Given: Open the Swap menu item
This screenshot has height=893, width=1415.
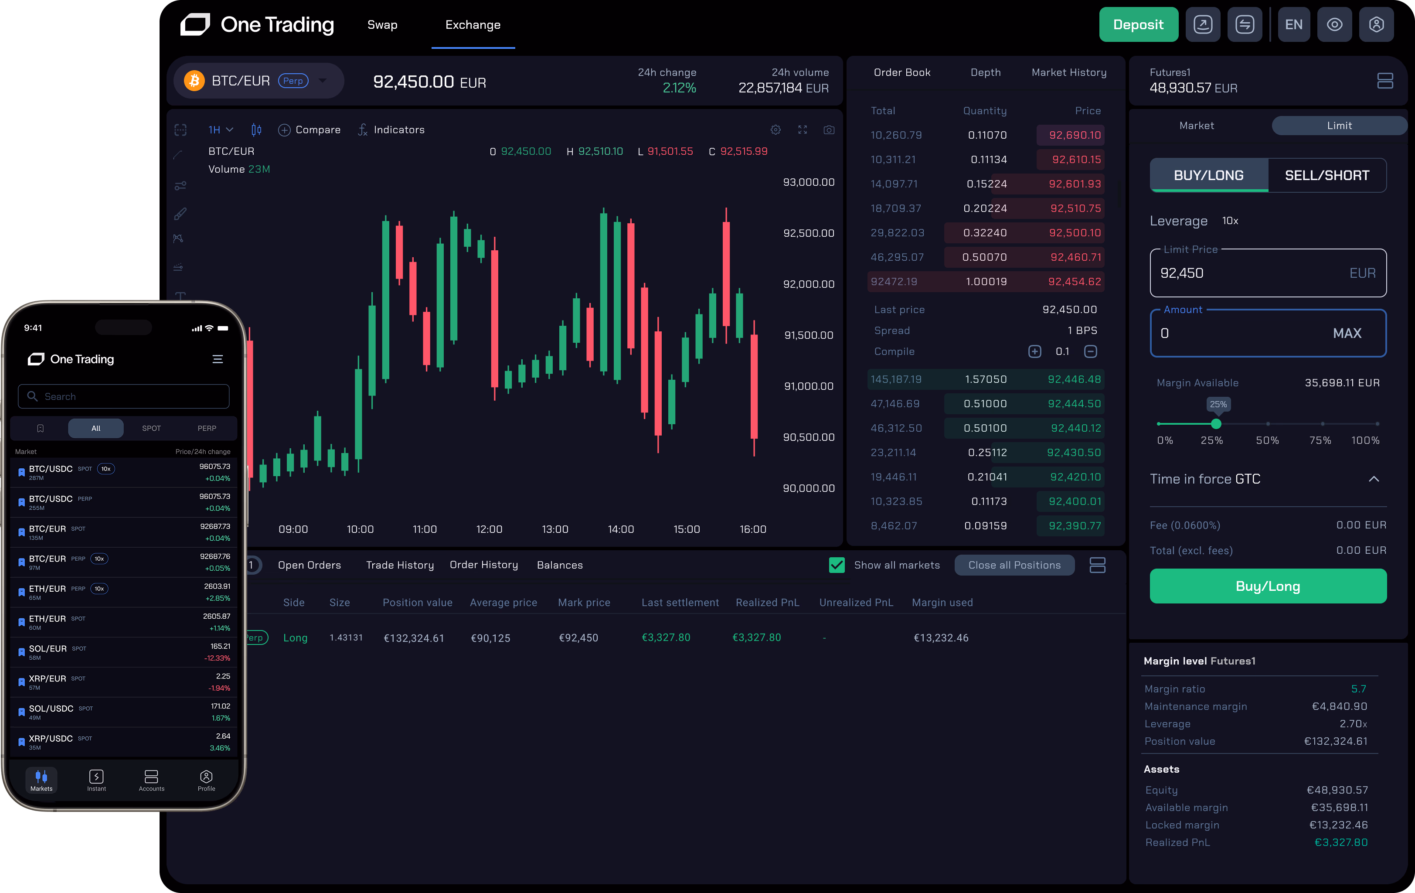Looking at the screenshot, I should click(382, 25).
